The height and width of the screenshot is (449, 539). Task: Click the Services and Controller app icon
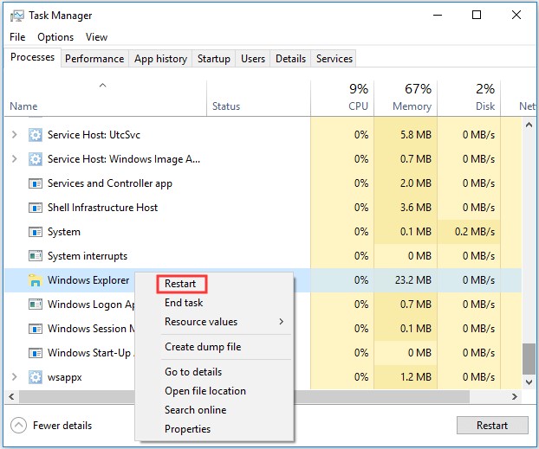coord(35,183)
